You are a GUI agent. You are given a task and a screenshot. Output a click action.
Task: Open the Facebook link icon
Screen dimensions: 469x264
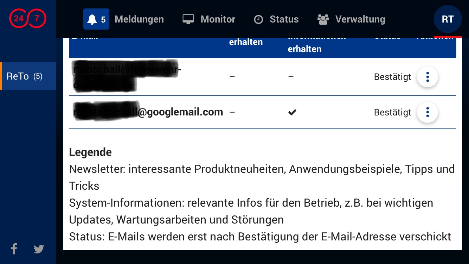click(x=14, y=249)
